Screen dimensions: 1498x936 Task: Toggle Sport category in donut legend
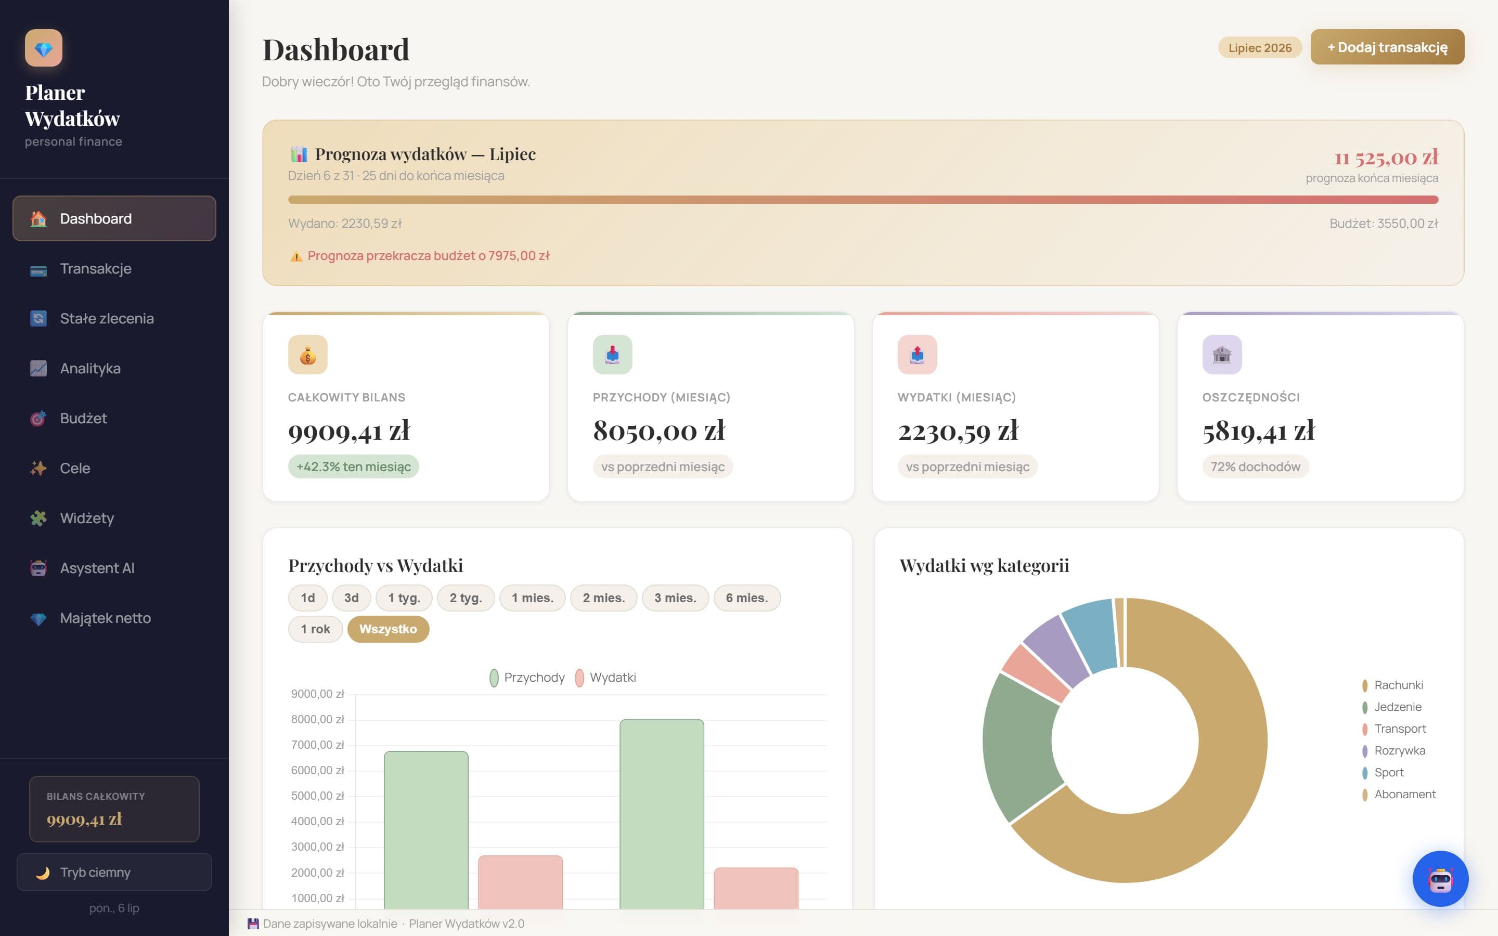(x=1383, y=773)
